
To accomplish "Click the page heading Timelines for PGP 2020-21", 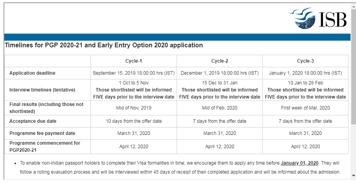I will pos(104,45).
